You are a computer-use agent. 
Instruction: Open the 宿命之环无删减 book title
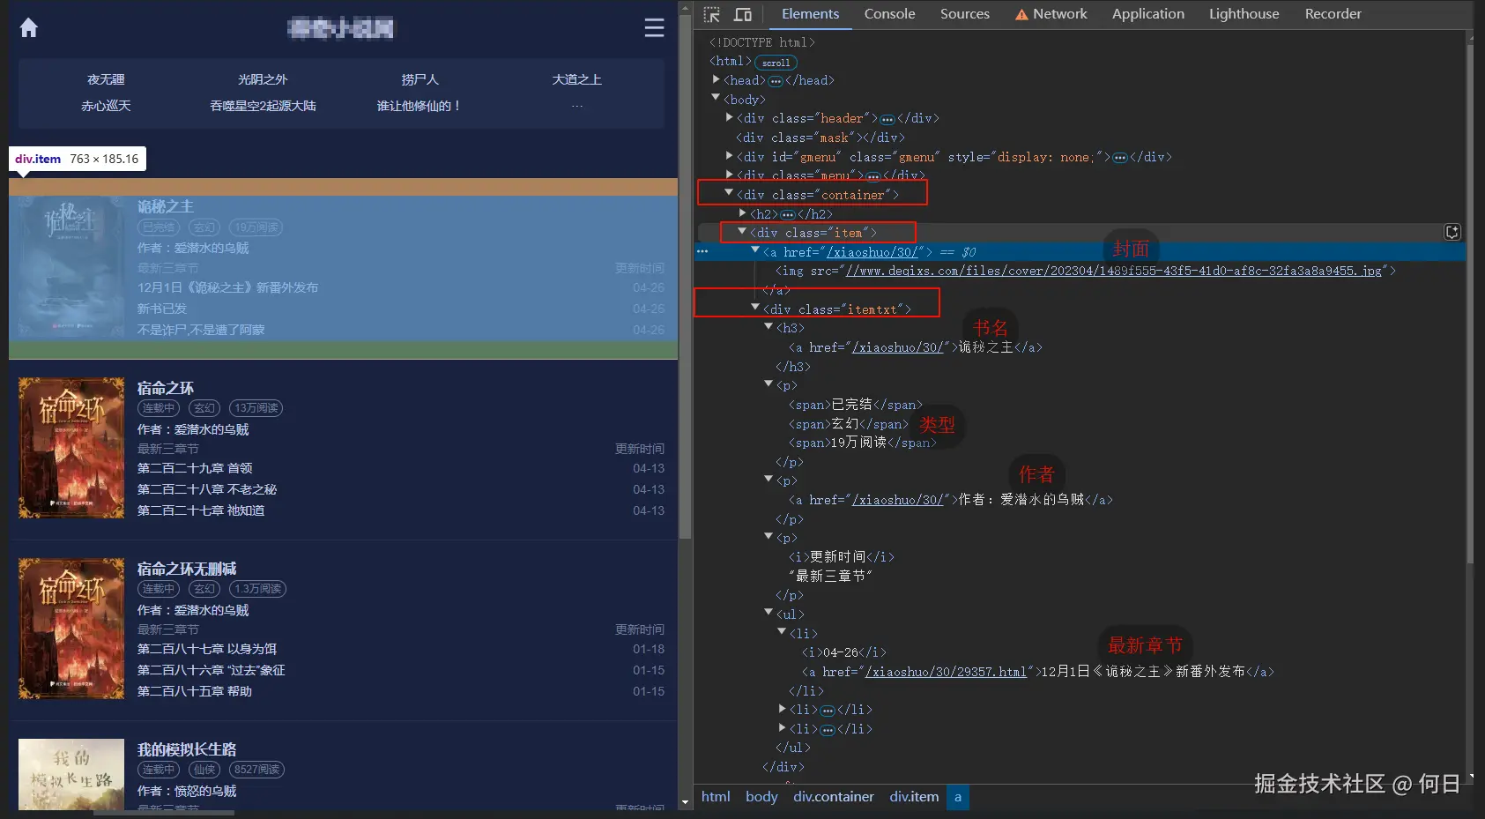pyautogui.click(x=187, y=569)
